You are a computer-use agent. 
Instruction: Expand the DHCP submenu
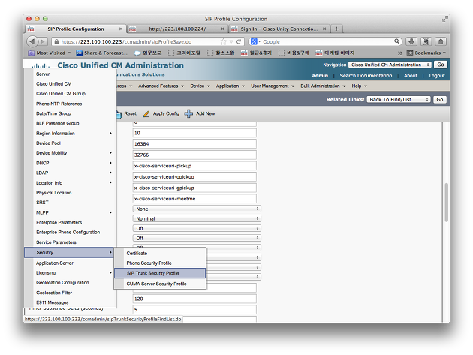(x=70, y=163)
